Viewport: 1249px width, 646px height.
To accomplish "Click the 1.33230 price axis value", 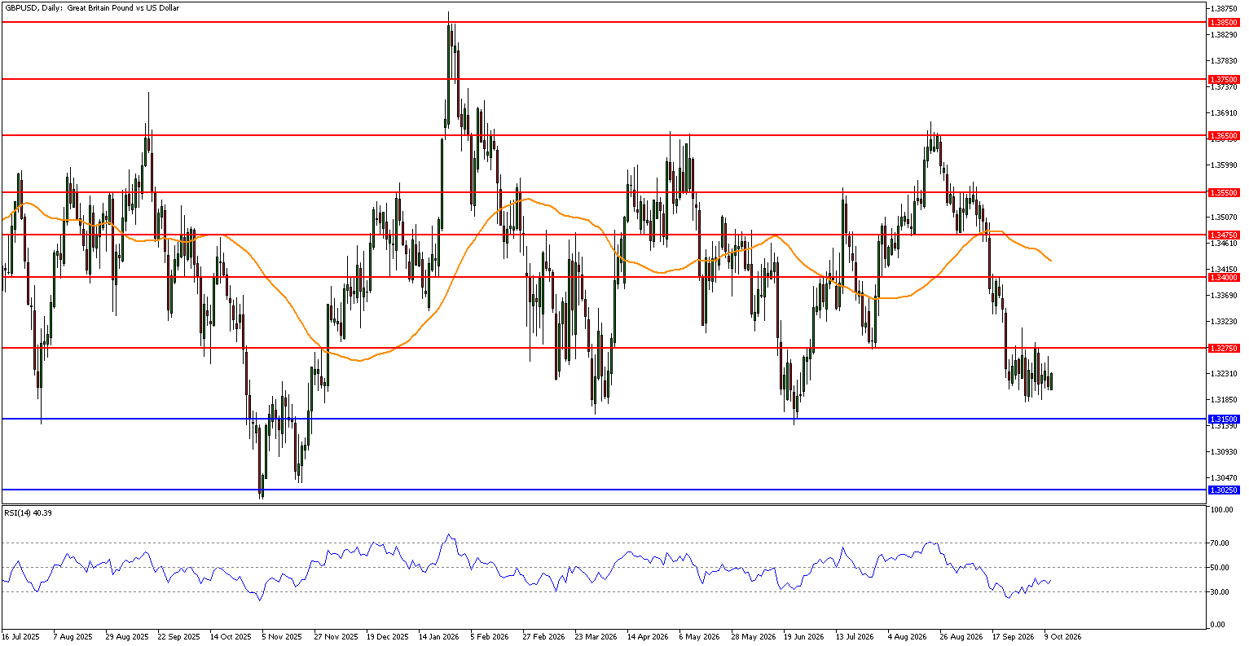I will coord(1224,322).
